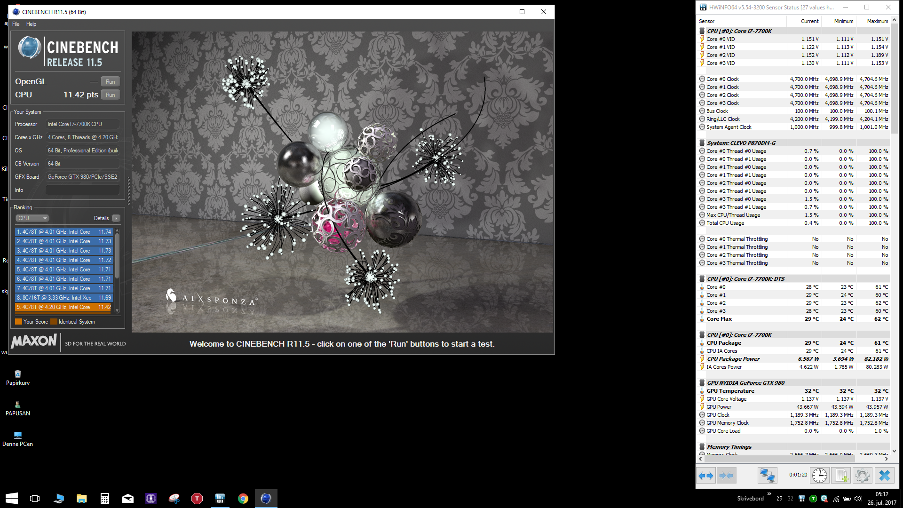Open Chrome from the taskbar
Image resolution: width=903 pixels, height=508 pixels.
[243, 499]
